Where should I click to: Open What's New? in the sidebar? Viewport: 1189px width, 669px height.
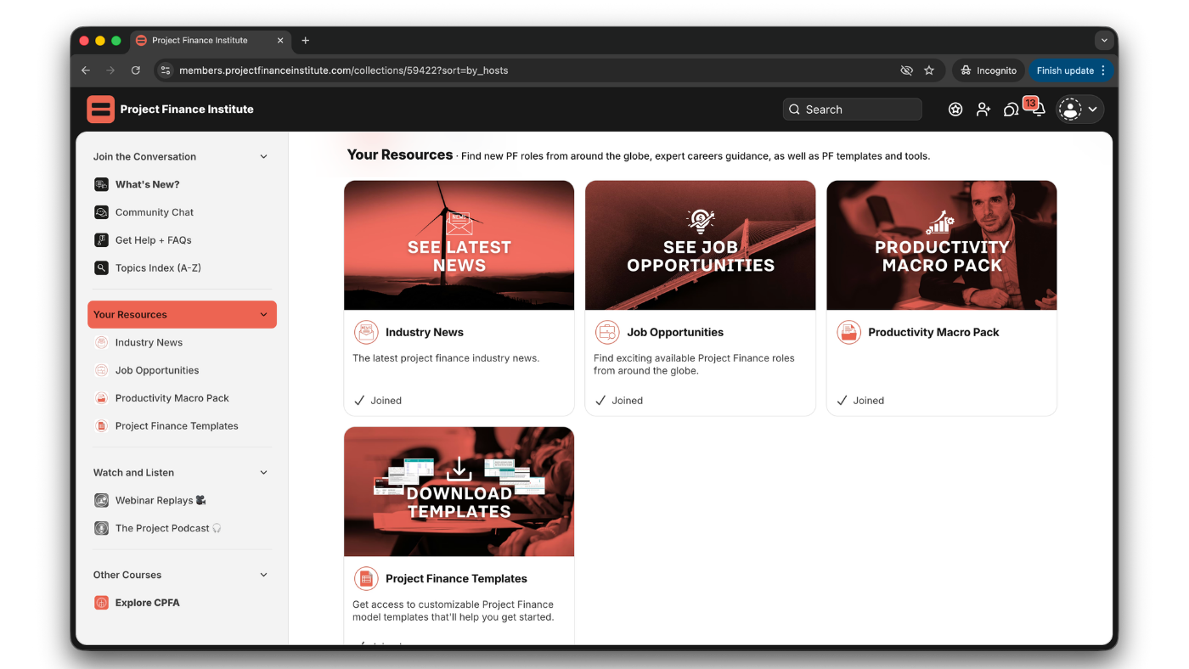148,184
